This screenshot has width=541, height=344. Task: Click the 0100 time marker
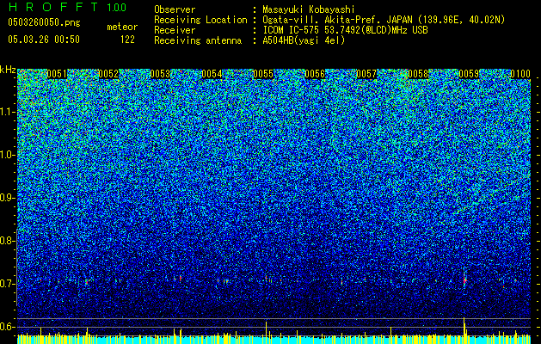click(520, 74)
